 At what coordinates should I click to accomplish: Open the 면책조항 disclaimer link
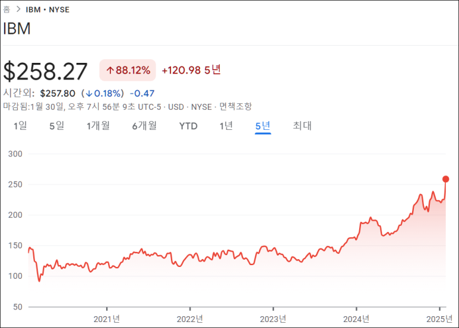point(236,107)
